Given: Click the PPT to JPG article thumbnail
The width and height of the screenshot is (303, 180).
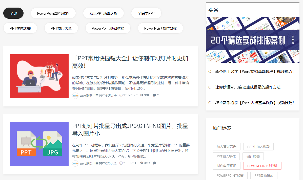Looking at the screenshot, I should (x=39, y=144).
